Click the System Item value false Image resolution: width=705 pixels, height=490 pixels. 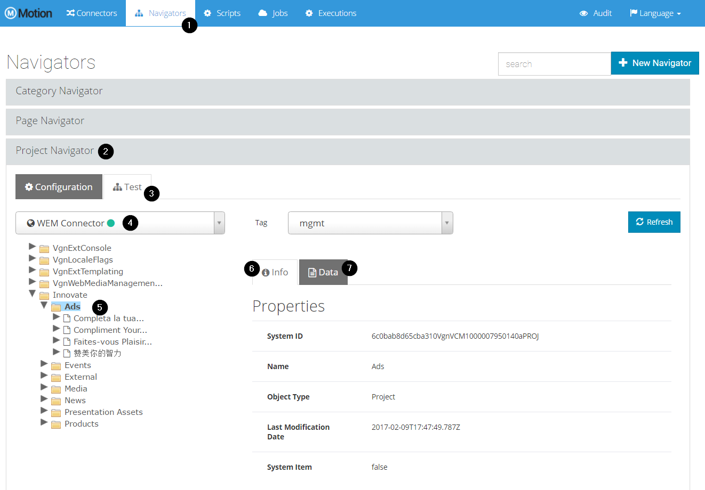380,467
